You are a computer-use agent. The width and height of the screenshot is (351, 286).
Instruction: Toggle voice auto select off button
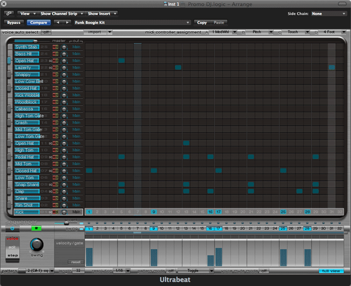[46, 32]
